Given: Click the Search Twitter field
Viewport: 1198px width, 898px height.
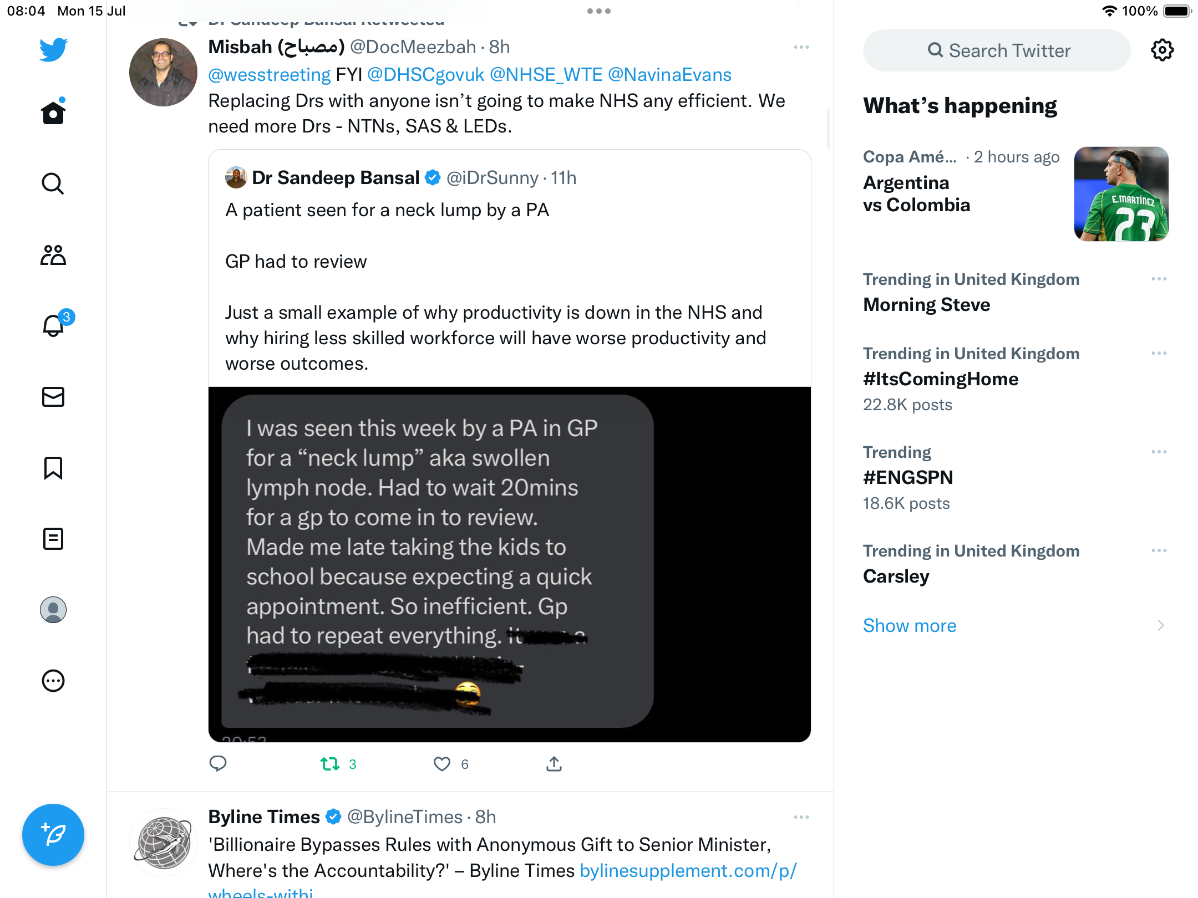Looking at the screenshot, I should click(997, 51).
